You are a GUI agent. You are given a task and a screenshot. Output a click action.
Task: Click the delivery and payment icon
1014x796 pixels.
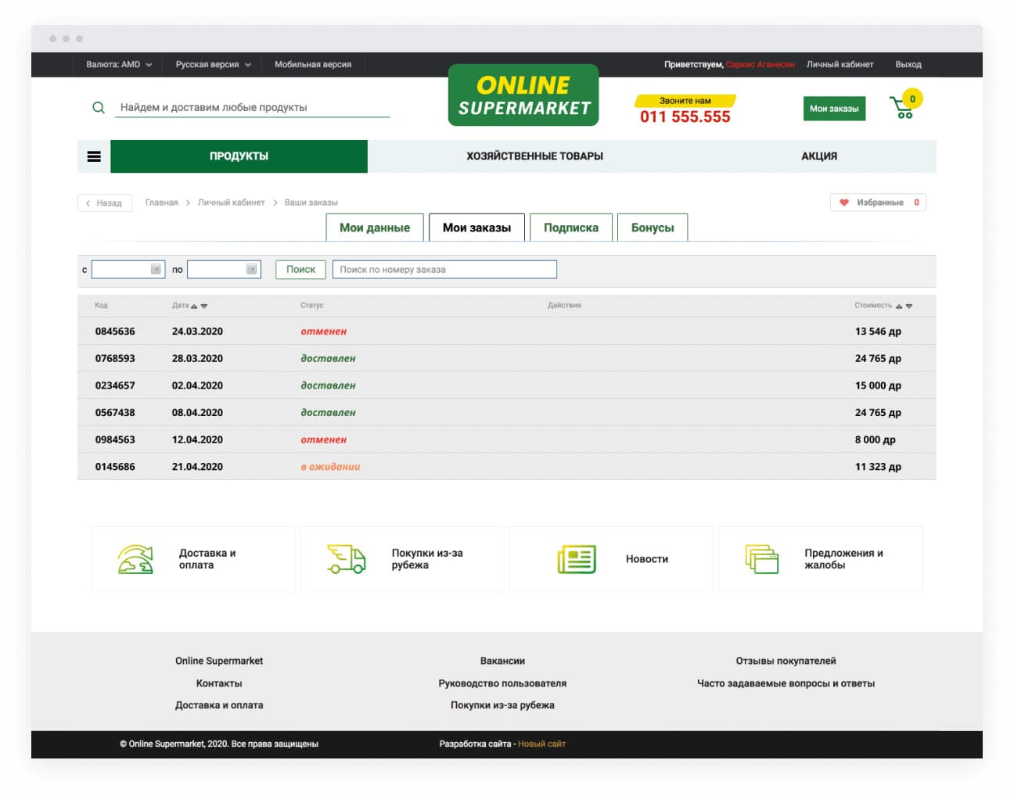click(x=135, y=559)
